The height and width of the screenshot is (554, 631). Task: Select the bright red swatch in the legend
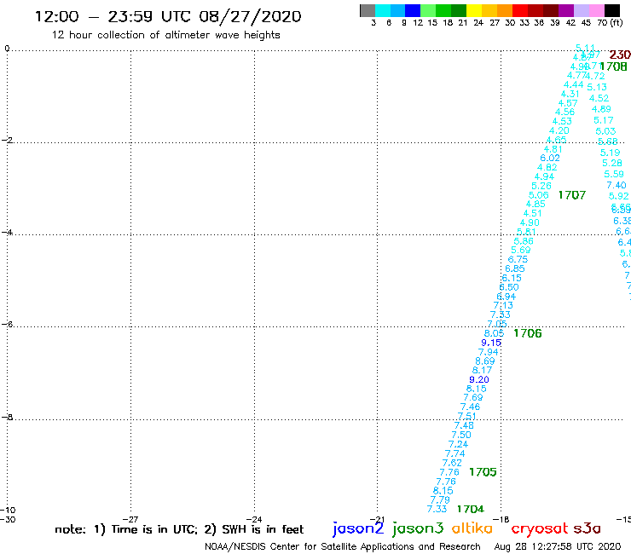tap(519, 10)
